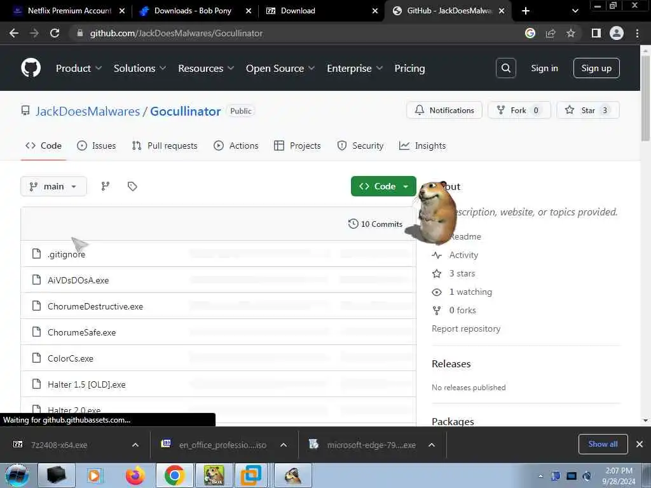
Task: Click the file icon beside ColorCs.exe
Action: [x=36, y=358]
